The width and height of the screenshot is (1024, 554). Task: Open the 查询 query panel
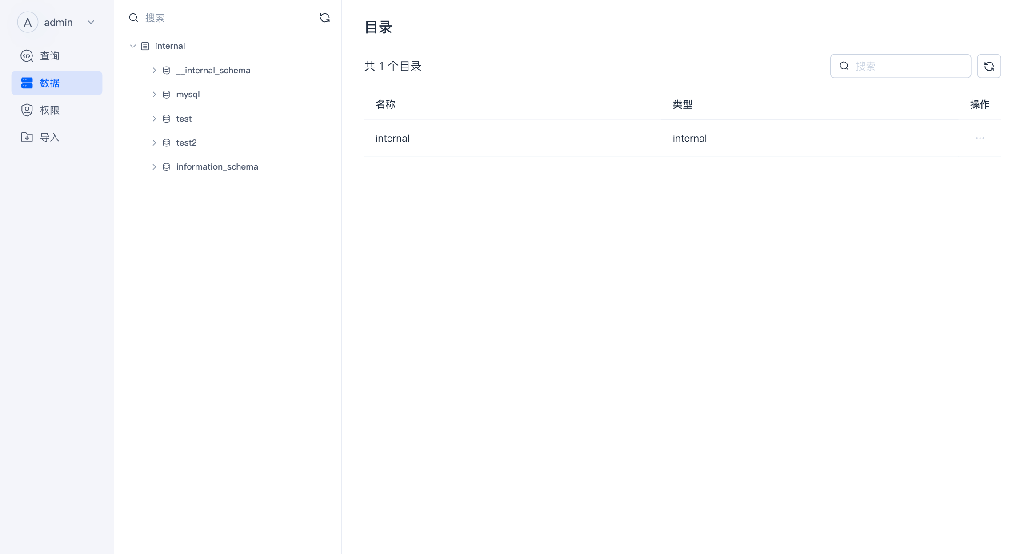[49, 55]
